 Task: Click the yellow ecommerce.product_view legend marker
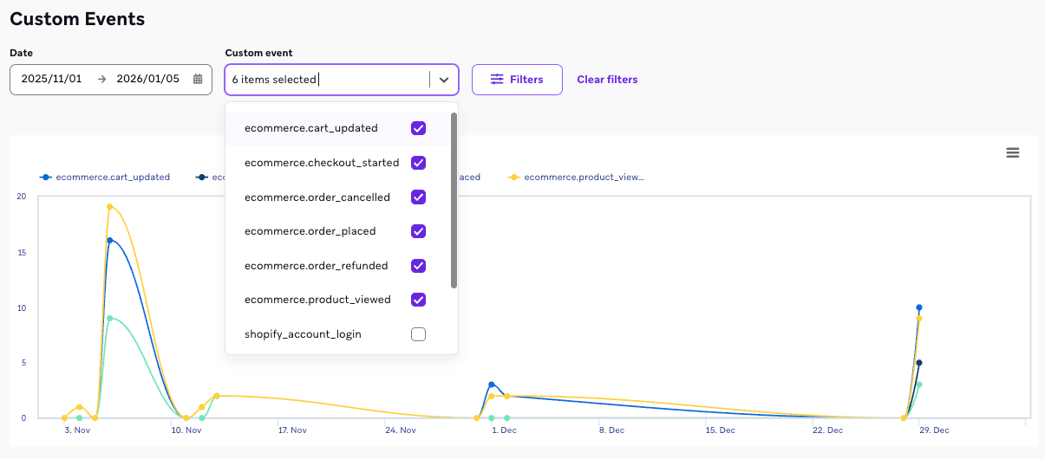coord(514,178)
